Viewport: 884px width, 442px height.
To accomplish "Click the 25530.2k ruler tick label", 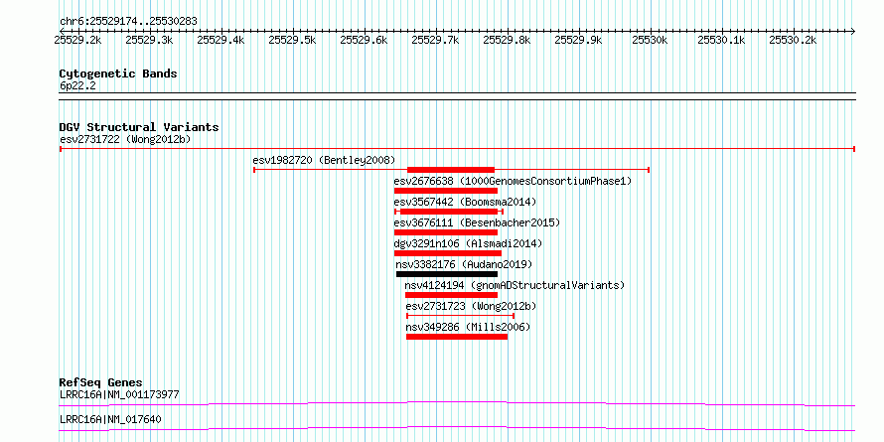I will point(793,40).
